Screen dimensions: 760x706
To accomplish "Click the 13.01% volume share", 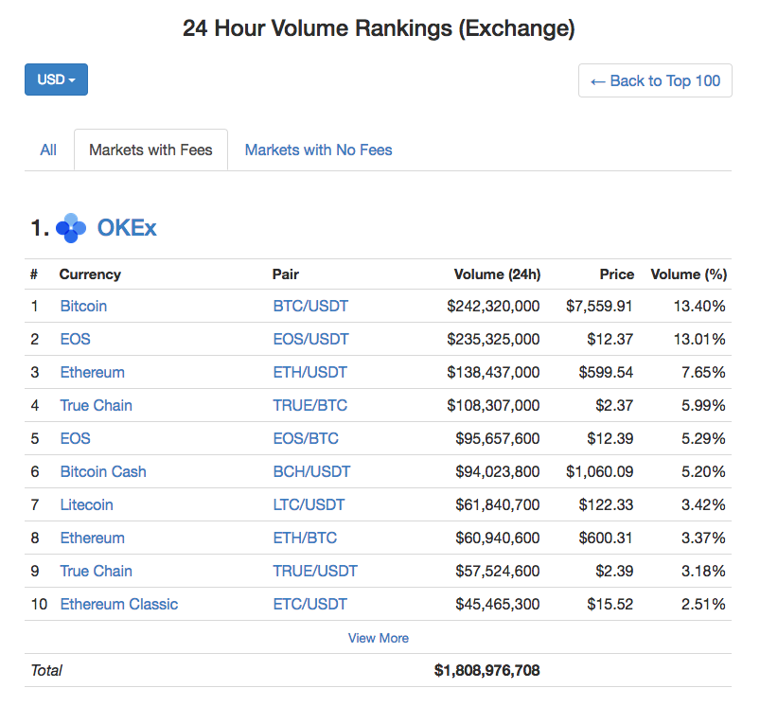I will click(699, 339).
